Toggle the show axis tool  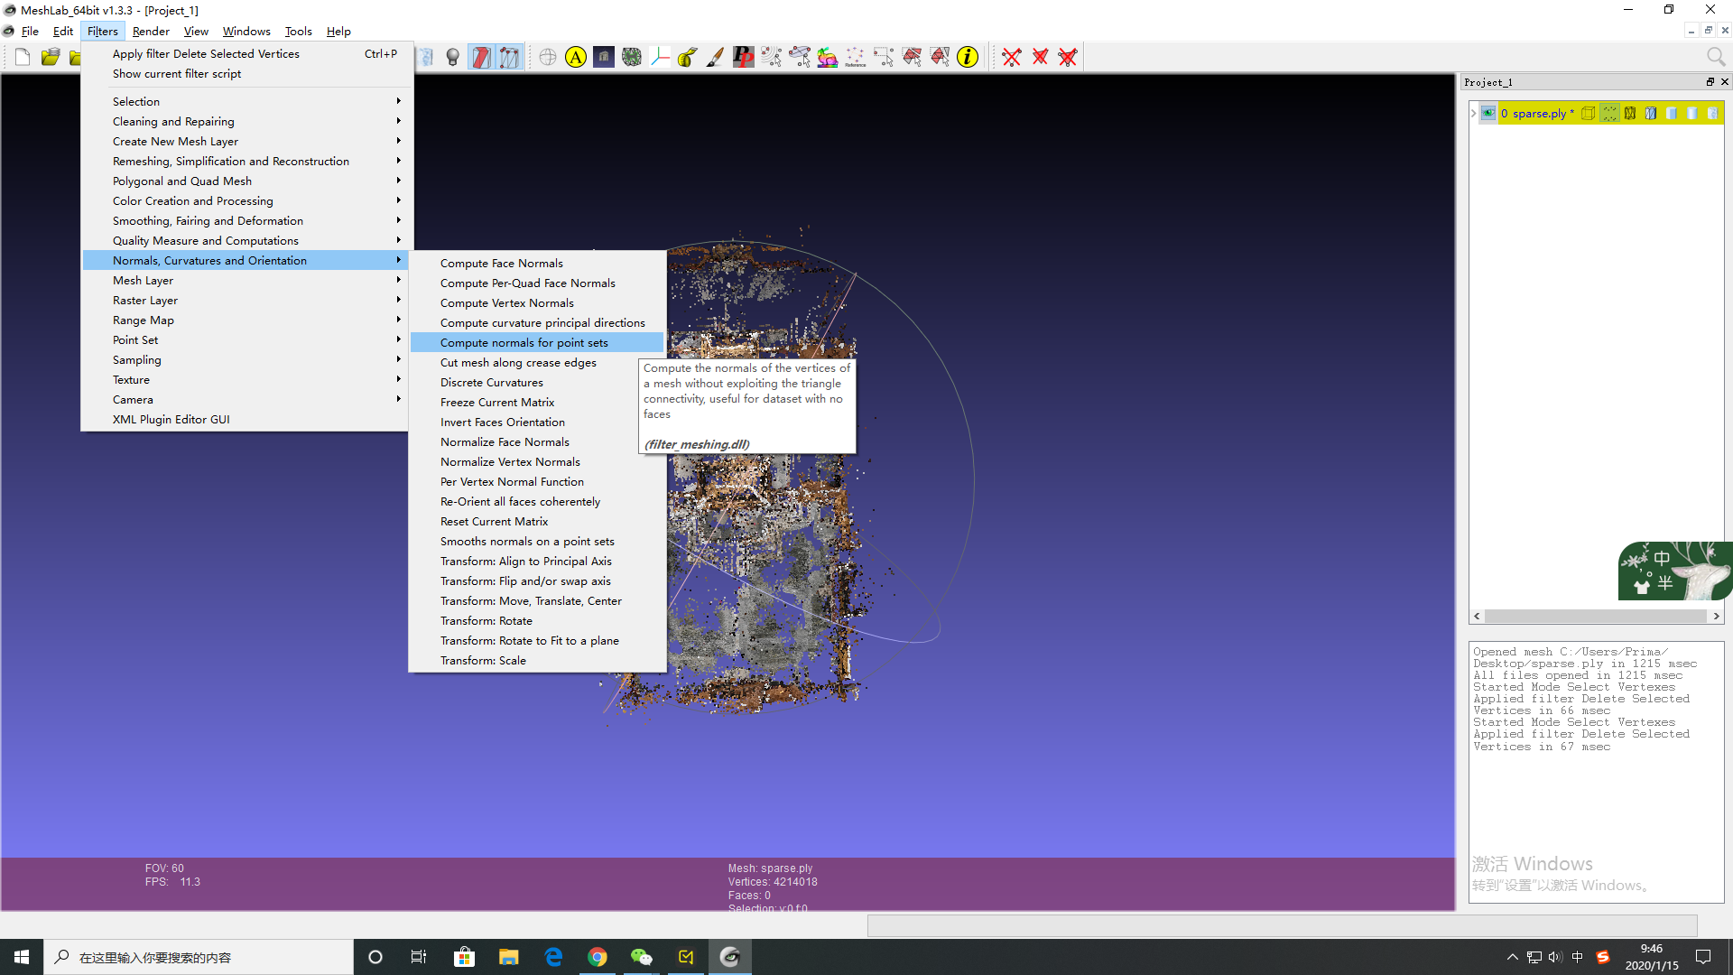coord(660,58)
